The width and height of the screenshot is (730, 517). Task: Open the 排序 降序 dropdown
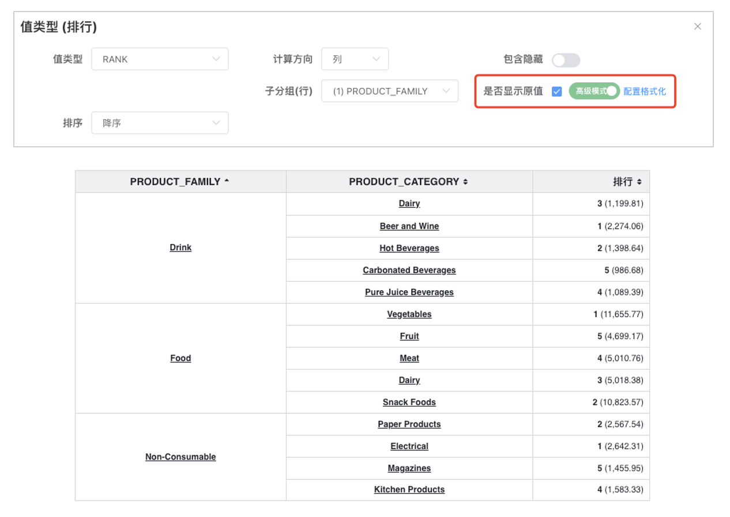coord(160,123)
